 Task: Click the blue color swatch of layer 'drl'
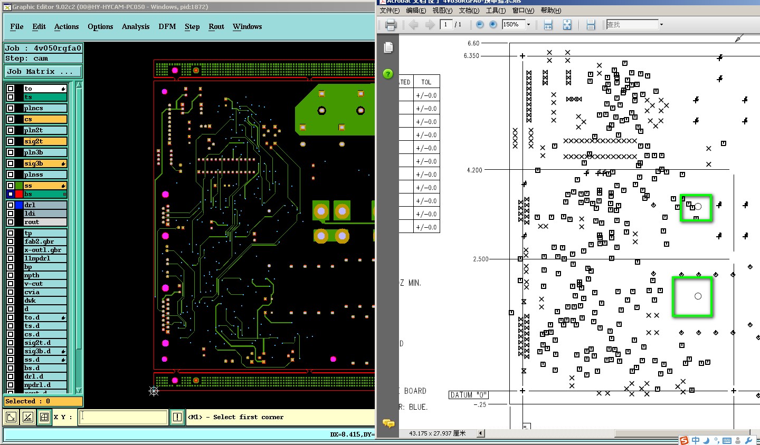[x=19, y=205]
